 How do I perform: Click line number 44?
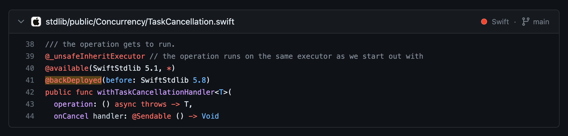pos(30,116)
